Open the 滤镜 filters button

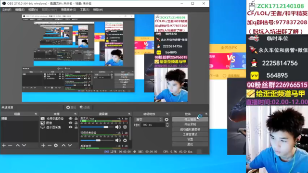click(85, 107)
